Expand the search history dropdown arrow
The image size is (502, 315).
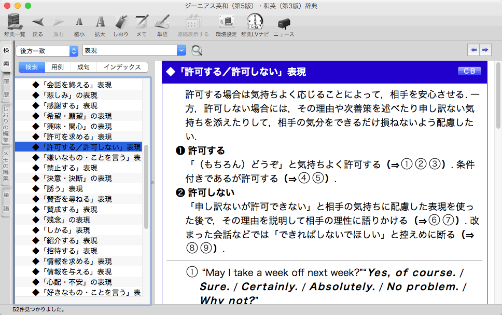pyautogui.click(x=181, y=51)
